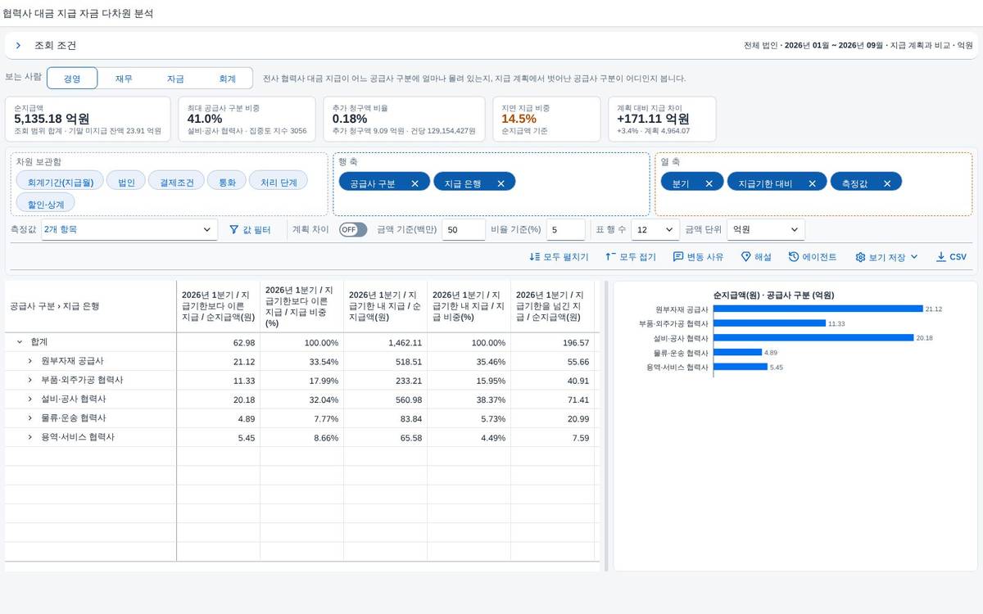This screenshot has width=983, height=614.
Task: Expand the 설비·공사 협력사 row
Action: pyautogui.click(x=29, y=400)
